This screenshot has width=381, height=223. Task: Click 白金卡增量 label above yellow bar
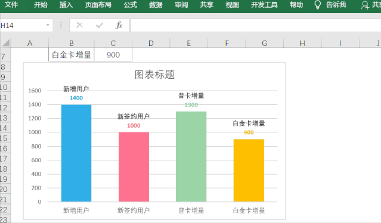249,123
